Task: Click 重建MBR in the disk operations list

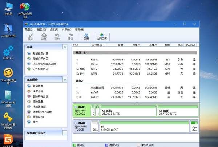Action: click(x=39, y=117)
